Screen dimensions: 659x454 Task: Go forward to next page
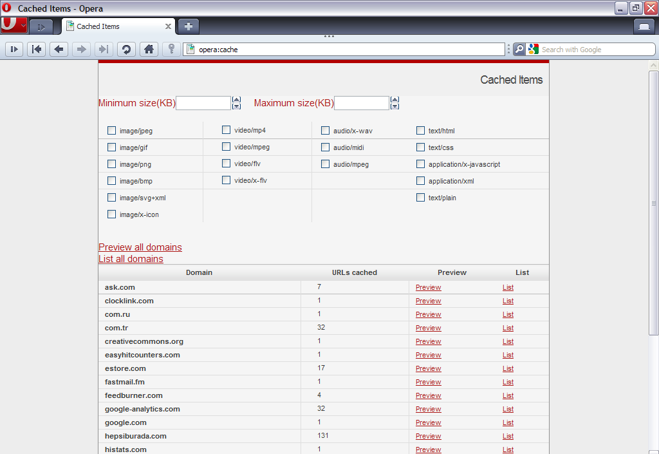[x=81, y=49]
